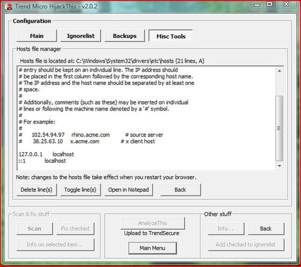The height and width of the screenshot is (267, 301).
Task: Click the Delete line(s) button
Action: point(37,190)
